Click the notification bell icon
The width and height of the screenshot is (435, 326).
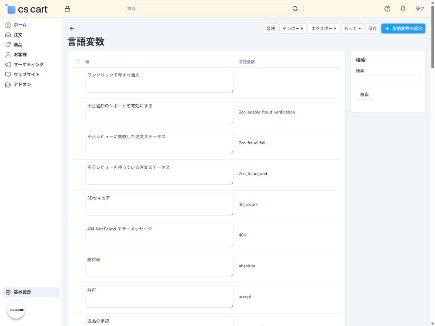click(x=402, y=8)
